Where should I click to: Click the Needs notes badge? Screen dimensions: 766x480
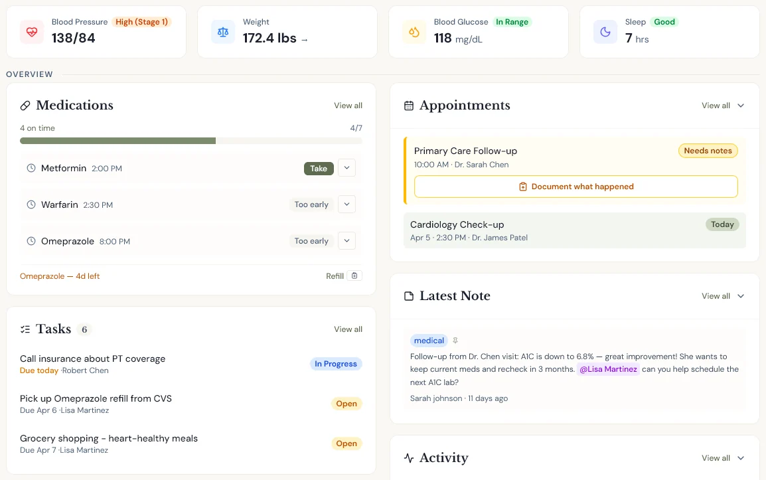tap(708, 151)
